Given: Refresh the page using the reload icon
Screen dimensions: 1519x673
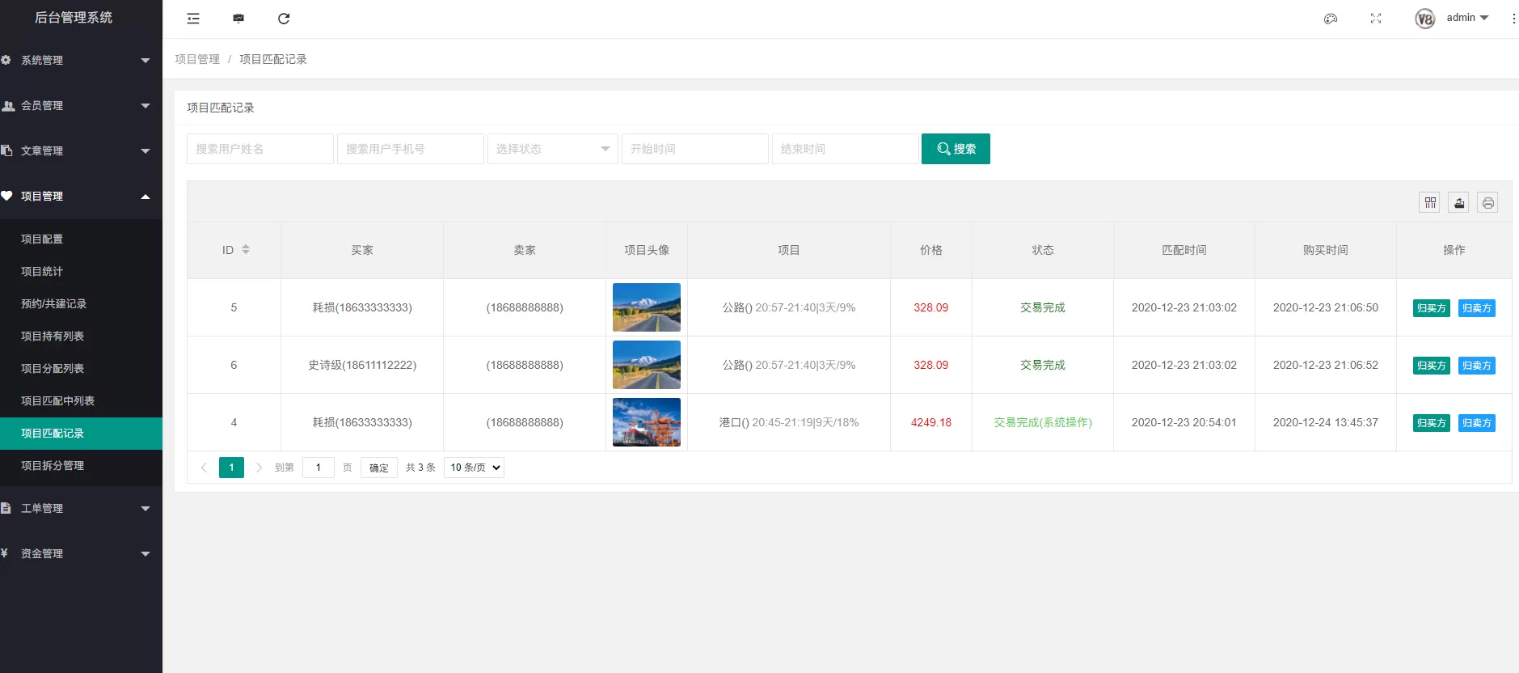Looking at the screenshot, I should coord(284,19).
